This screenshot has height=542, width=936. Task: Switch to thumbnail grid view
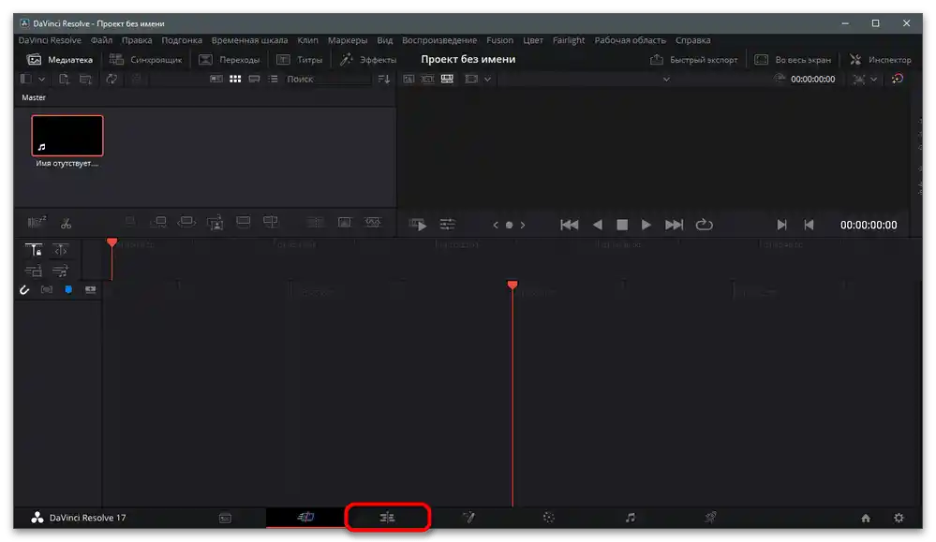pos(235,79)
